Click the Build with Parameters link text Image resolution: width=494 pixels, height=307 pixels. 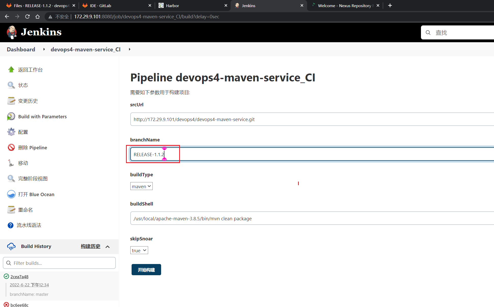point(43,116)
